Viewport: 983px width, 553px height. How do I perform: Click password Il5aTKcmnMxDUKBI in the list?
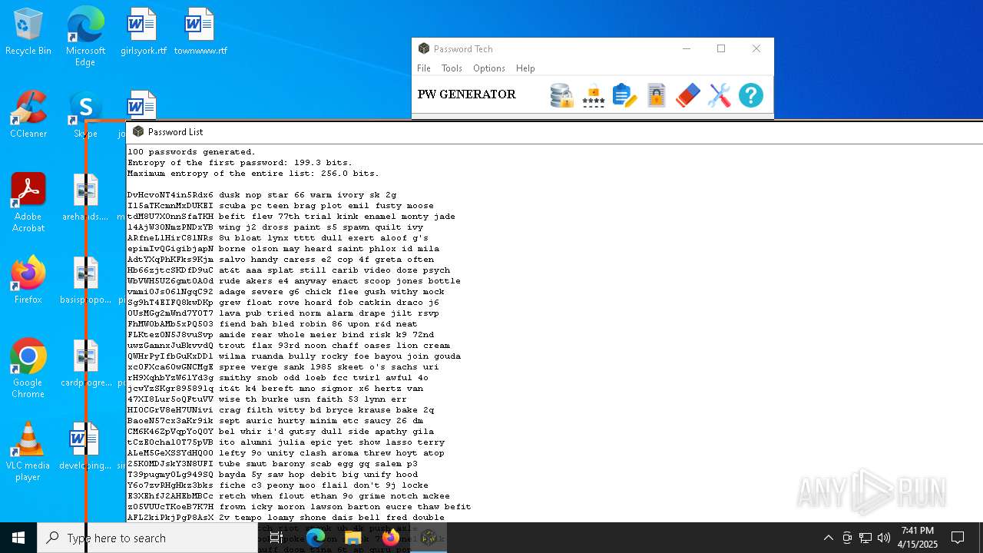point(170,206)
